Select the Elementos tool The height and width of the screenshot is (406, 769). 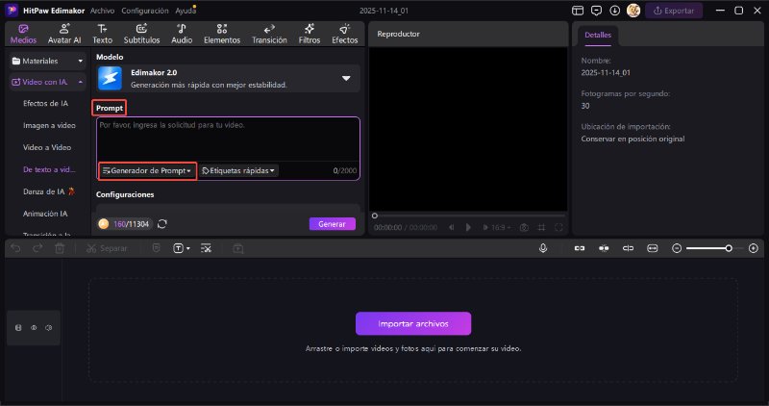click(222, 34)
